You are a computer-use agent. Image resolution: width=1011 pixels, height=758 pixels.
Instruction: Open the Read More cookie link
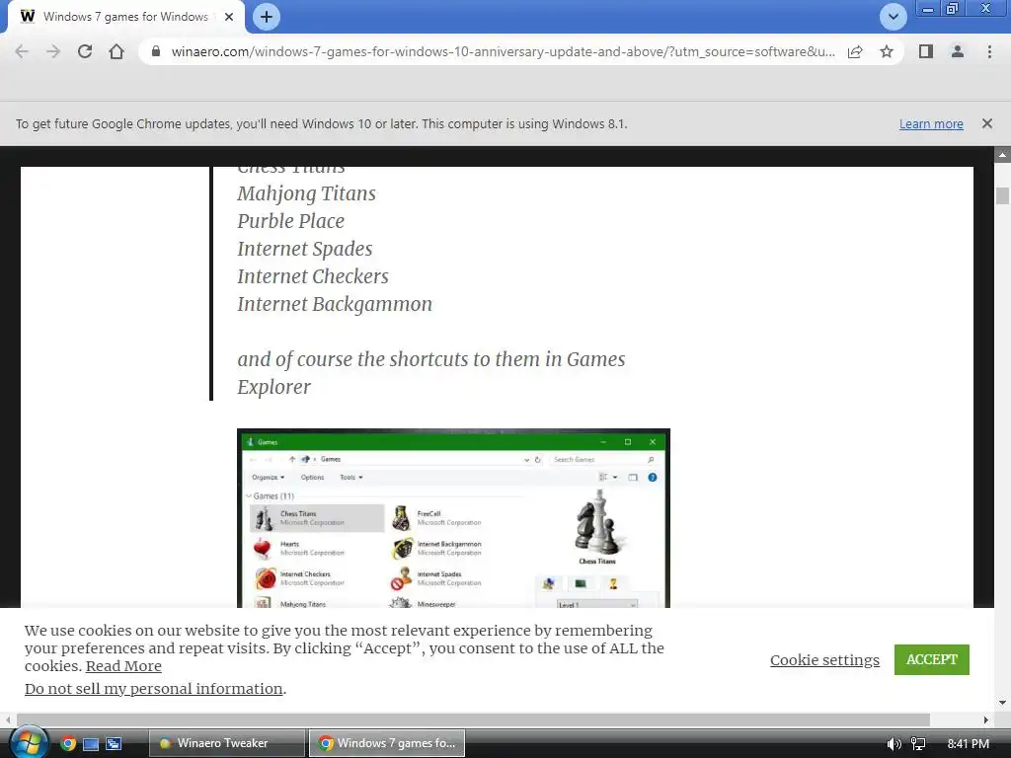(123, 666)
